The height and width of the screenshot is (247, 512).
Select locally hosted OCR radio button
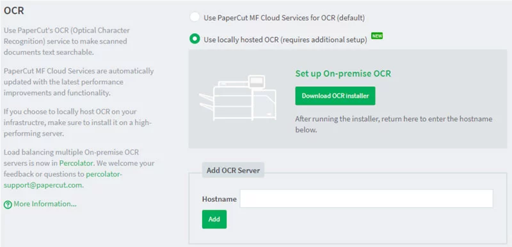coord(195,39)
